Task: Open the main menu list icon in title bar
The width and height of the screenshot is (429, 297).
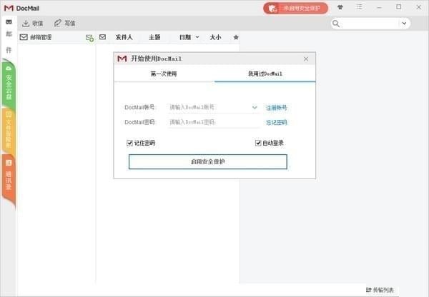Action: click(359, 7)
